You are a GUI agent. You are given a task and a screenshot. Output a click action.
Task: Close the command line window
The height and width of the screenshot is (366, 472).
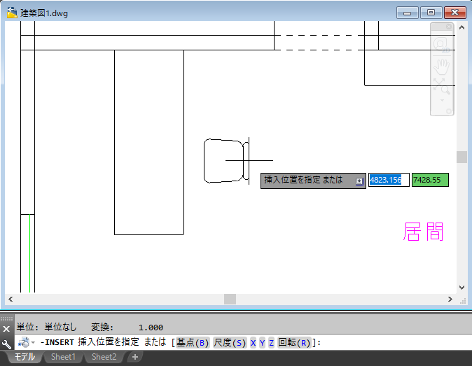[x=6, y=329]
